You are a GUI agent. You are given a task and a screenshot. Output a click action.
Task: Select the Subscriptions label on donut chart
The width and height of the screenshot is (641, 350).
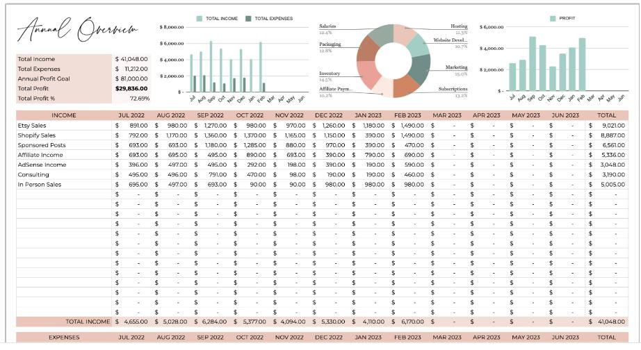453,89
